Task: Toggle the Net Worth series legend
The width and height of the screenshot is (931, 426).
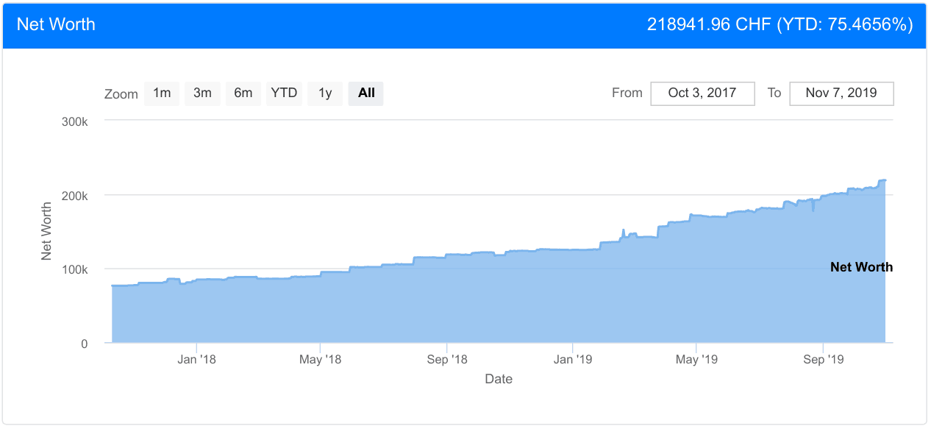Action: pyautogui.click(x=861, y=267)
